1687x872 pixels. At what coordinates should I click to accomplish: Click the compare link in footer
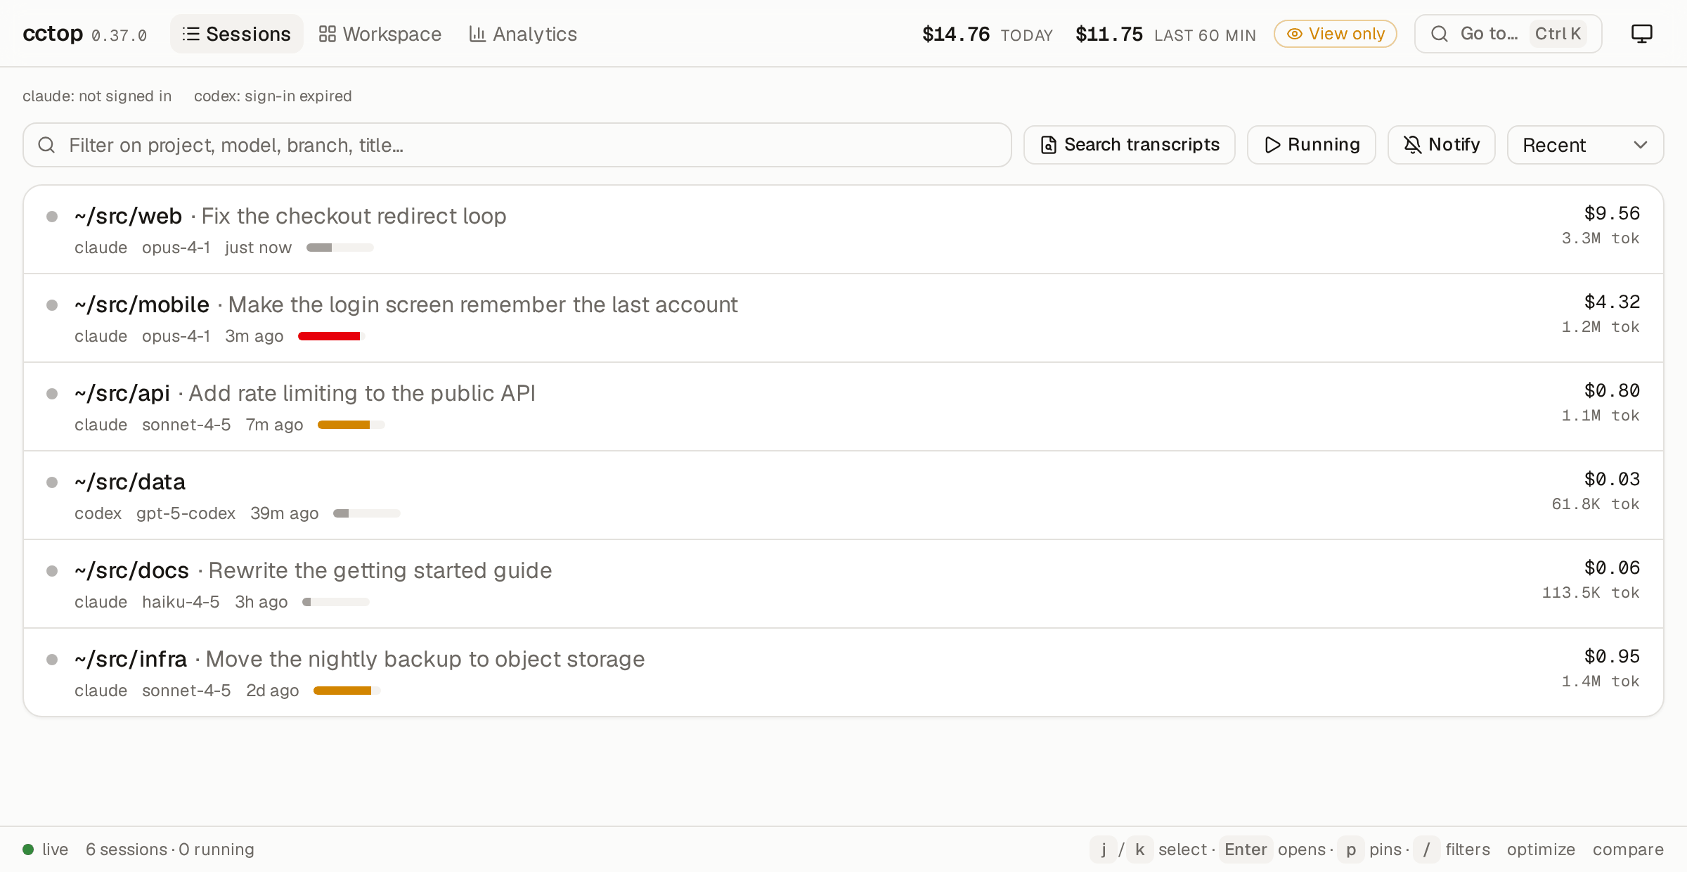pos(1628,849)
